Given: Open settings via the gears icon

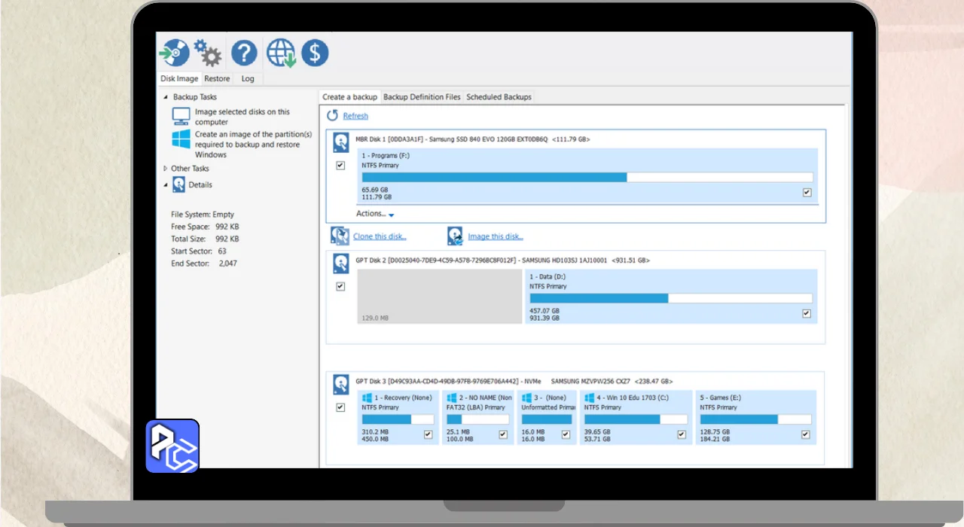Looking at the screenshot, I should [207, 53].
